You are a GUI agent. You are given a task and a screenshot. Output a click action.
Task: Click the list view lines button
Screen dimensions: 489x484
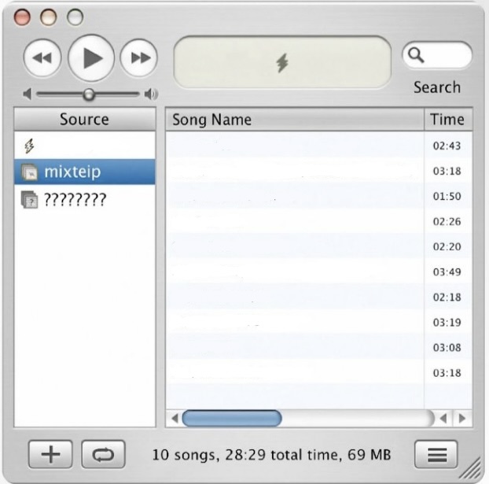pyautogui.click(x=436, y=454)
